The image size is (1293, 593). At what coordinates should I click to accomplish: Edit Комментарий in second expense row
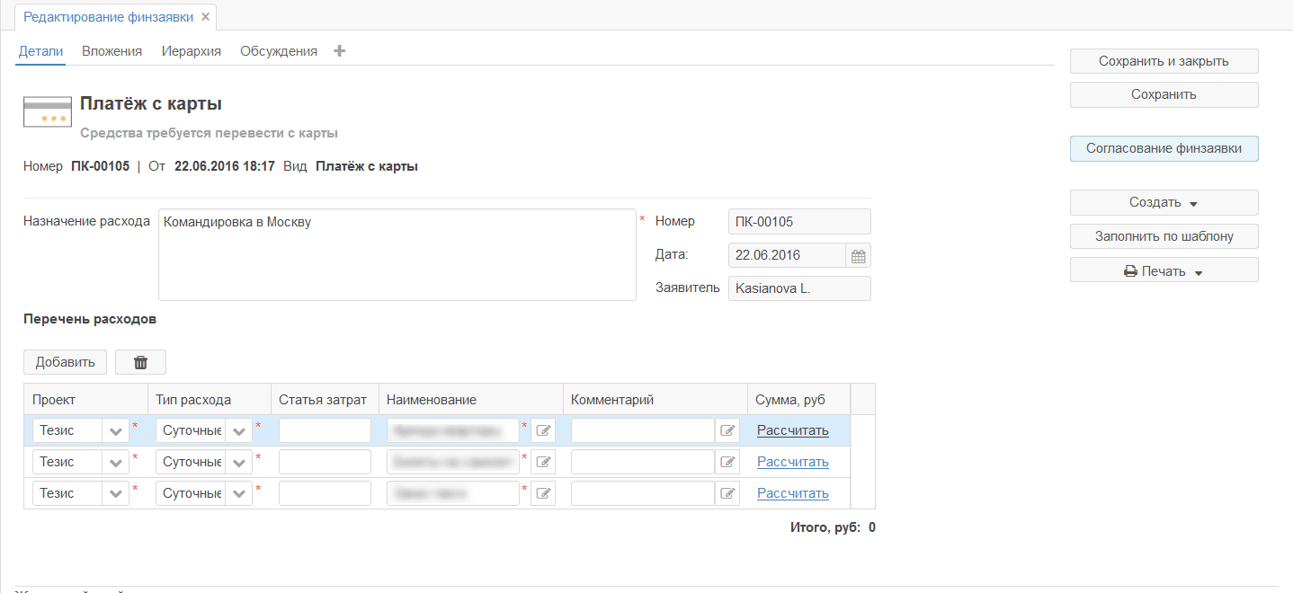[x=727, y=462]
